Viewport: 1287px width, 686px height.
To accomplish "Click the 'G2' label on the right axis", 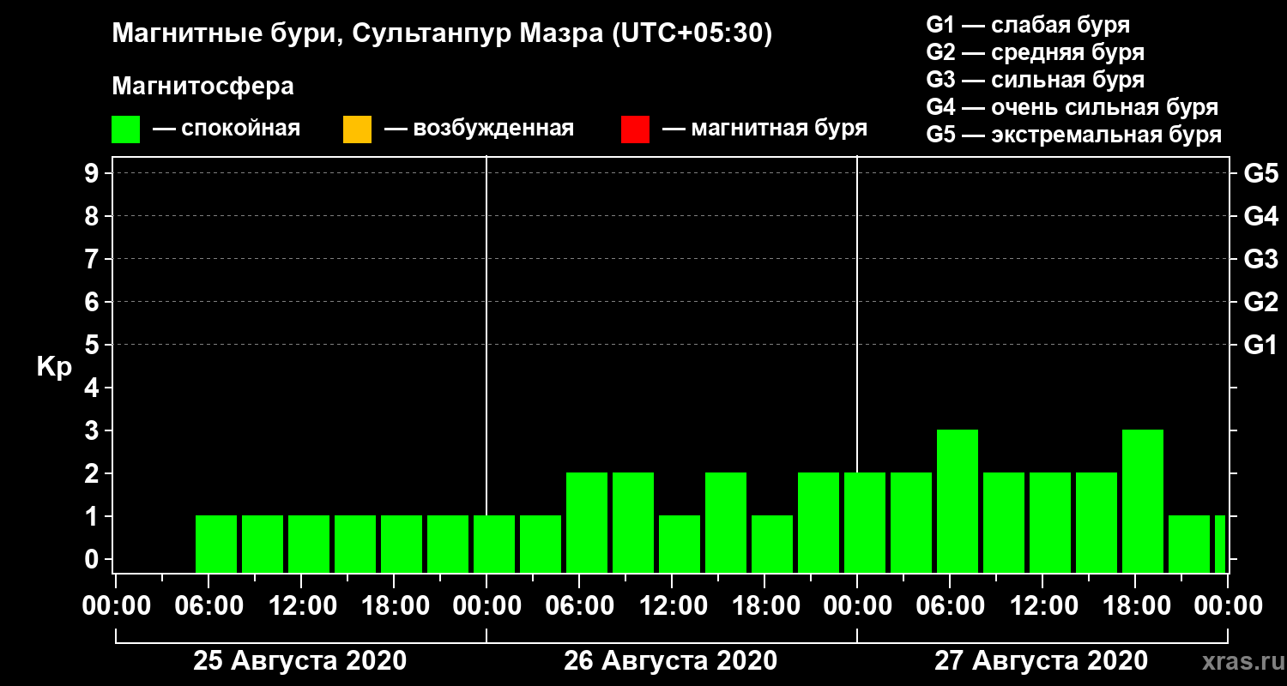I will (x=1260, y=303).
